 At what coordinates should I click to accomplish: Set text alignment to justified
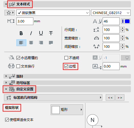pos(51,43)
